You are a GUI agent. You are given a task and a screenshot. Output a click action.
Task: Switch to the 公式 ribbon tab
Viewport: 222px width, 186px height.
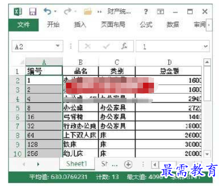[x=146, y=25]
